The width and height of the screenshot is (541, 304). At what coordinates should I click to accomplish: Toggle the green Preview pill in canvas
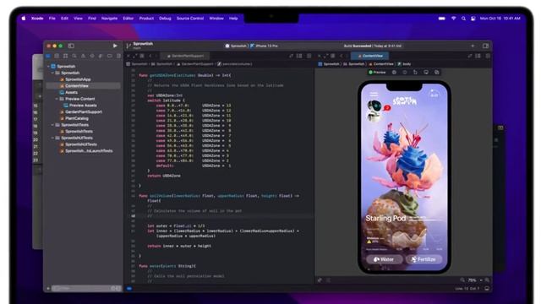[377, 73]
